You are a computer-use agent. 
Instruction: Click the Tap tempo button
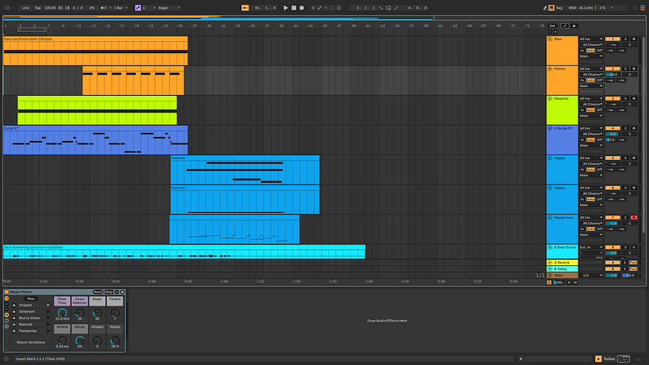pyautogui.click(x=38, y=8)
